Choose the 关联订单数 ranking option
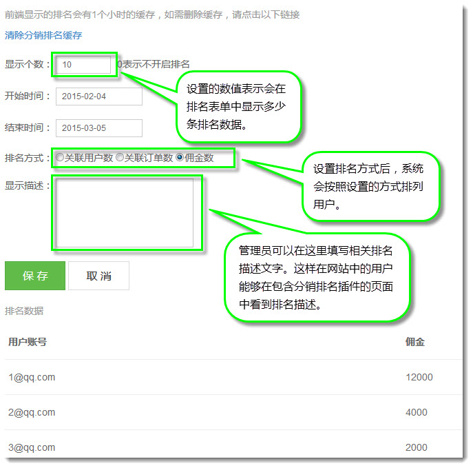This screenshot has width=473, height=468. click(x=120, y=158)
